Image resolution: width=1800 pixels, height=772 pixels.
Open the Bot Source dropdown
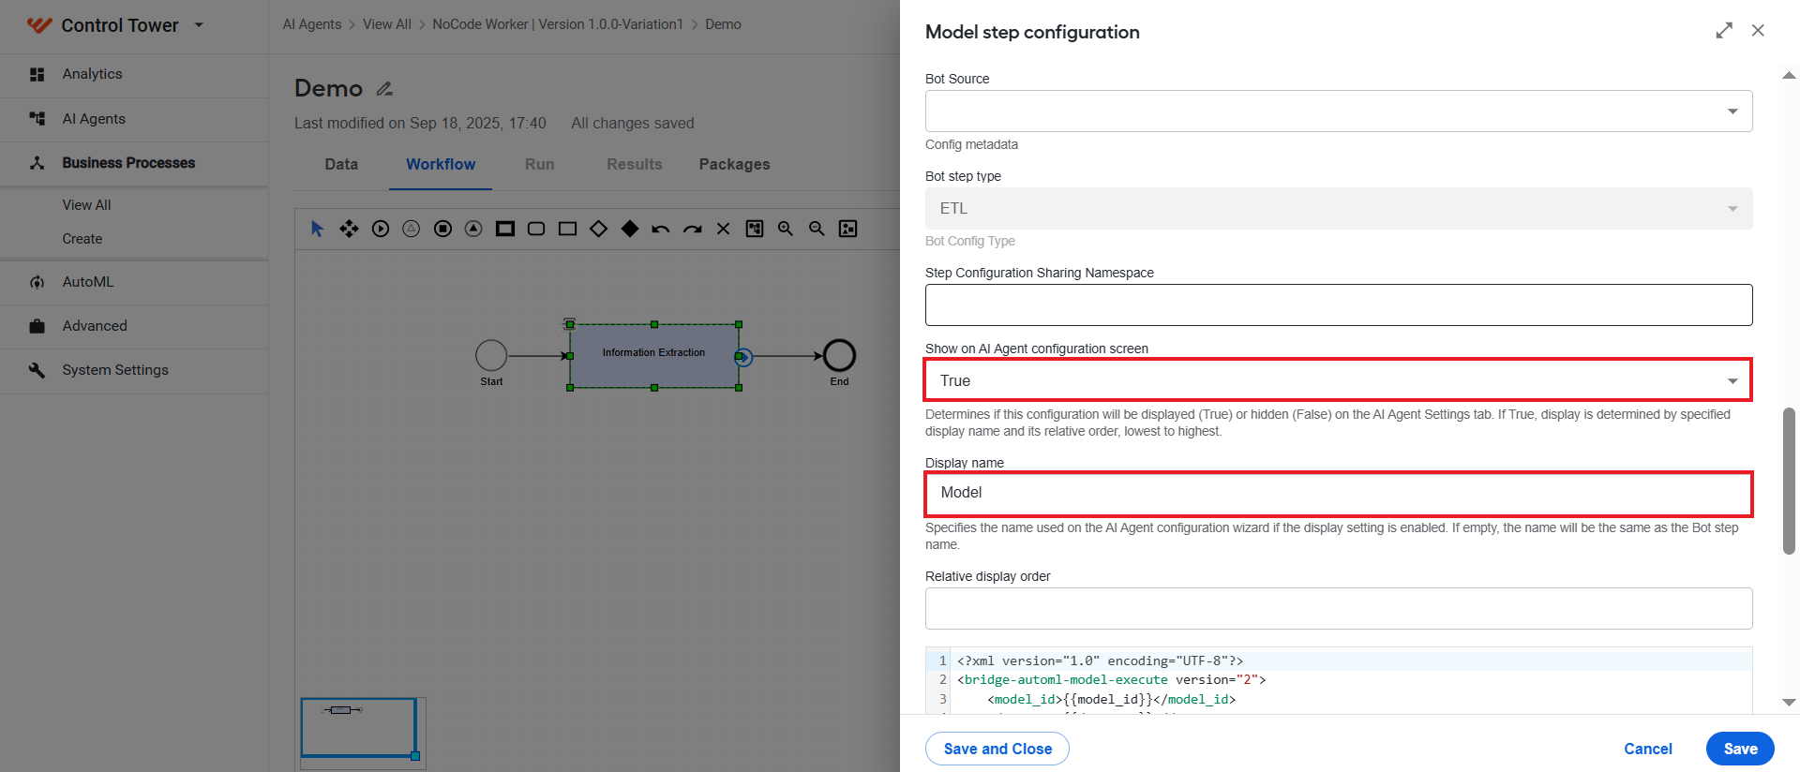tap(1339, 111)
